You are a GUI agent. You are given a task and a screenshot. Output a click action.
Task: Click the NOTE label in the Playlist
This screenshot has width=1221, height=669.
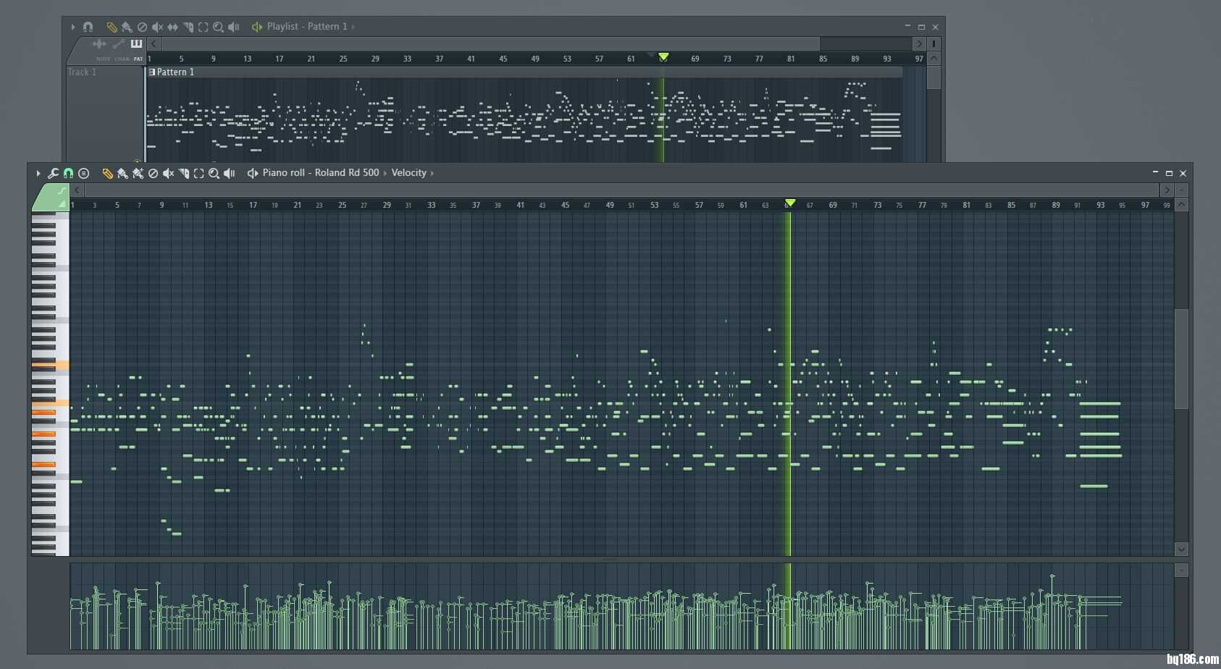pyautogui.click(x=103, y=59)
